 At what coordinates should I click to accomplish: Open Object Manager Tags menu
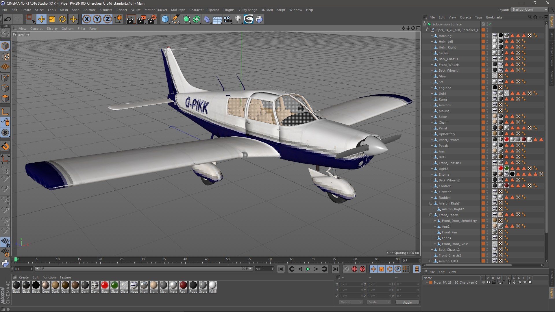[478, 17]
